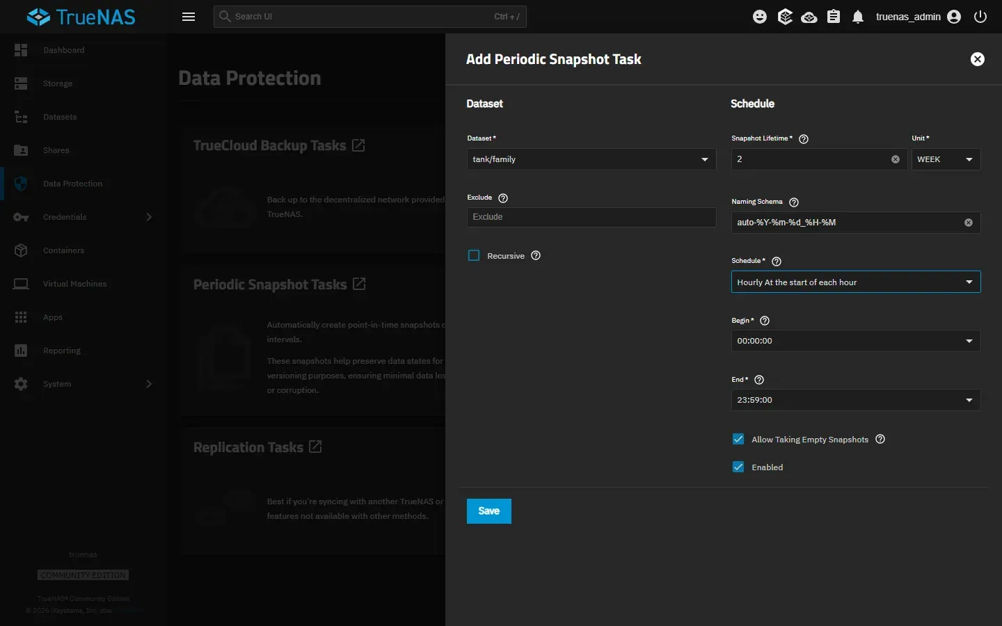This screenshot has width=1002, height=626.
Task: Open Shares in sidebar
Action: pos(83,150)
